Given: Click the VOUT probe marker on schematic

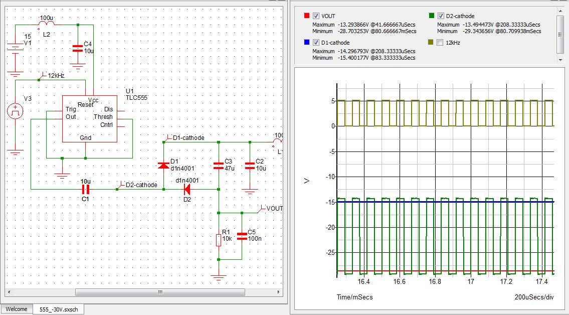Looking at the screenshot, I should [260, 208].
